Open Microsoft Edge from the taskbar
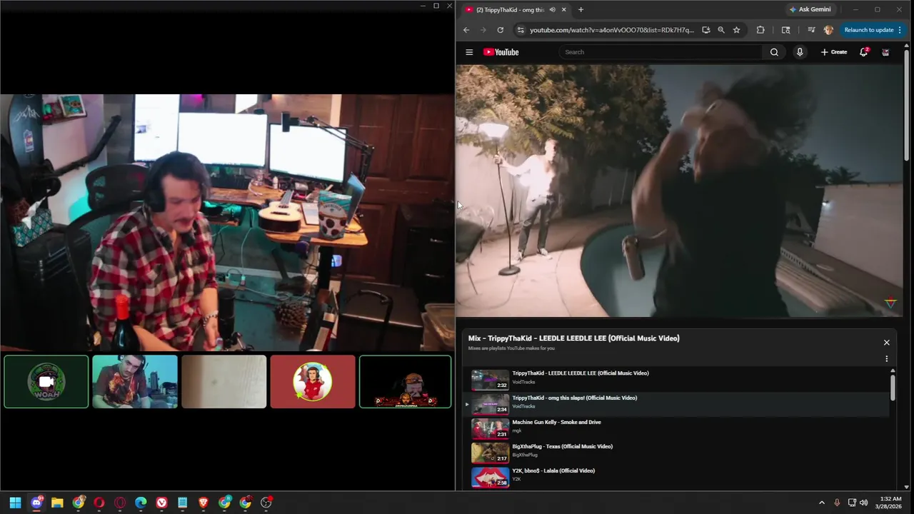914x514 pixels. (x=141, y=503)
